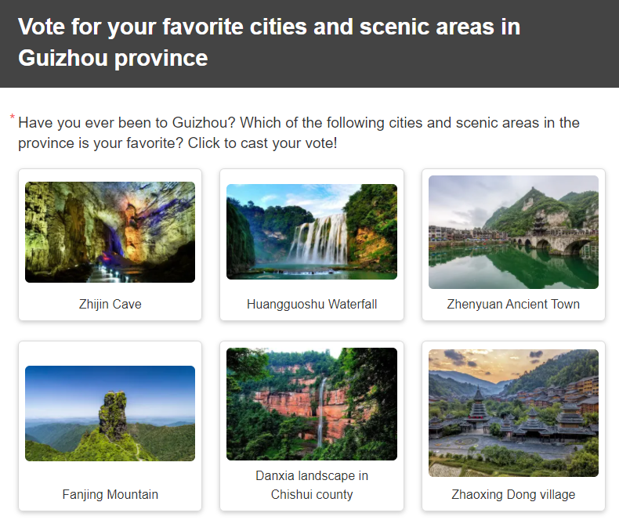The image size is (619, 520).
Task: Click the Zhenyuan Ancient Town photo
Action: click(513, 232)
